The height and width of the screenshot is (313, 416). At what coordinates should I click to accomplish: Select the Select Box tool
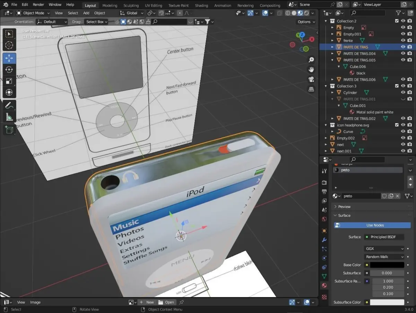tap(9, 34)
